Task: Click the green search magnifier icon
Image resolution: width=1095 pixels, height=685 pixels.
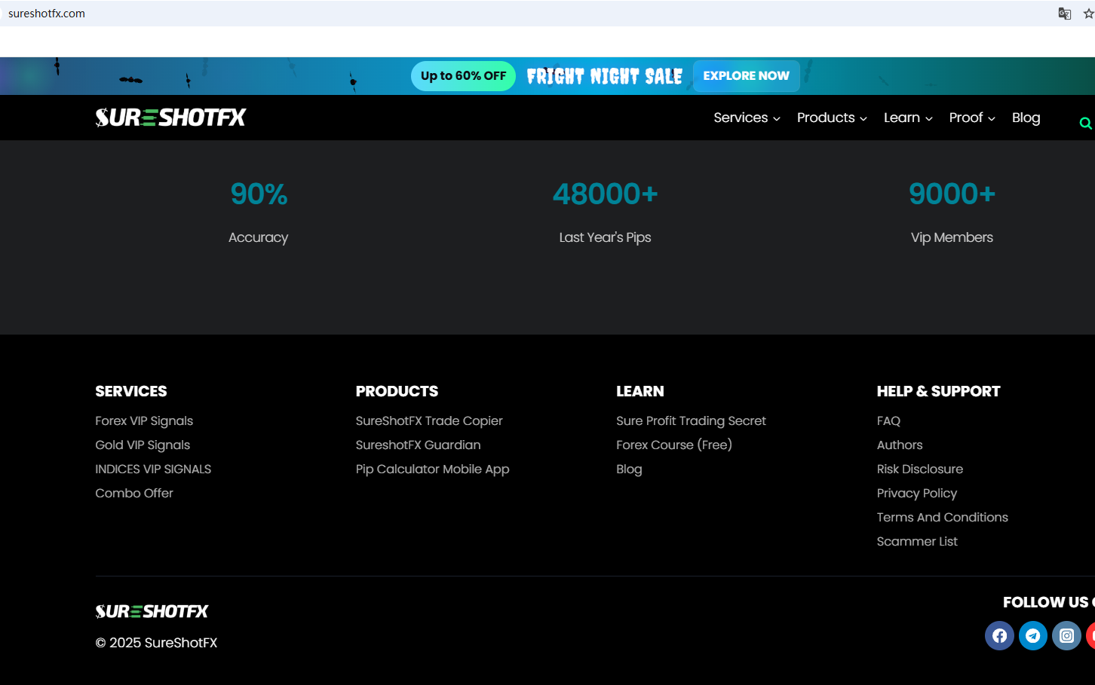Action: tap(1085, 123)
